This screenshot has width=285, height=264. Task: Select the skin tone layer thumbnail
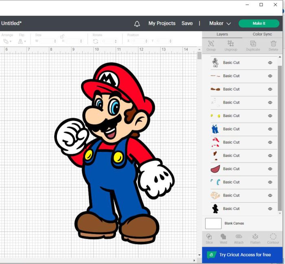point(215,195)
